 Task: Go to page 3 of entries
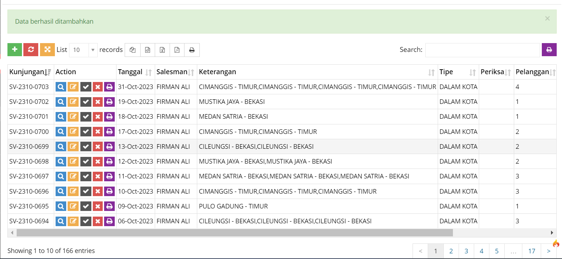[466, 251]
